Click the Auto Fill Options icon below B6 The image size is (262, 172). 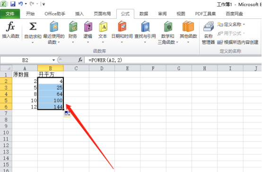(x=67, y=114)
